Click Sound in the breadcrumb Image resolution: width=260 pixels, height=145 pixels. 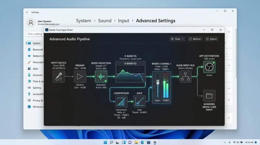point(105,21)
